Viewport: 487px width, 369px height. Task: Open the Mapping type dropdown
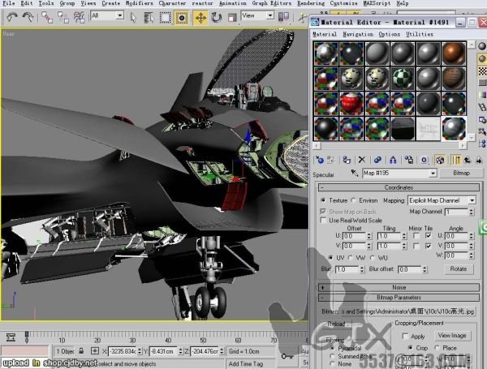click(472, 200)
